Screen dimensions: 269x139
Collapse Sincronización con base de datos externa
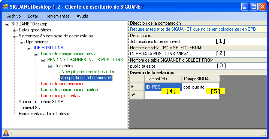pos(14,36)
